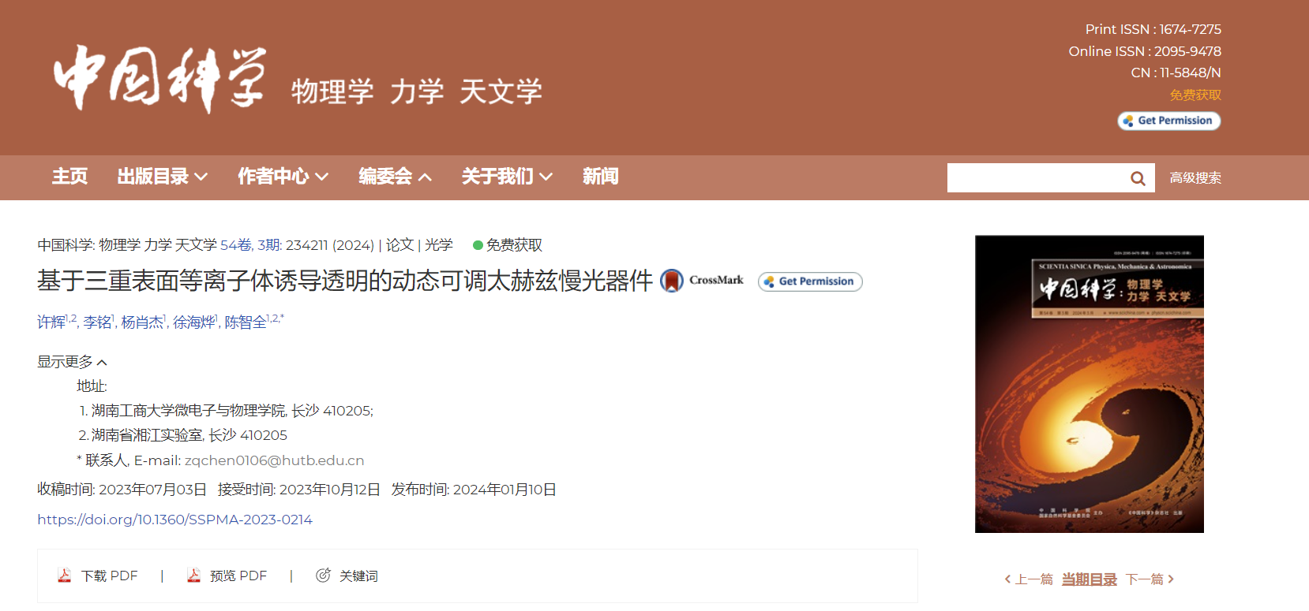The height and width of the screenshot is (611, 1309).
Task: Click the 中国科学 journal logo
Action: click(x=160, y=79)
